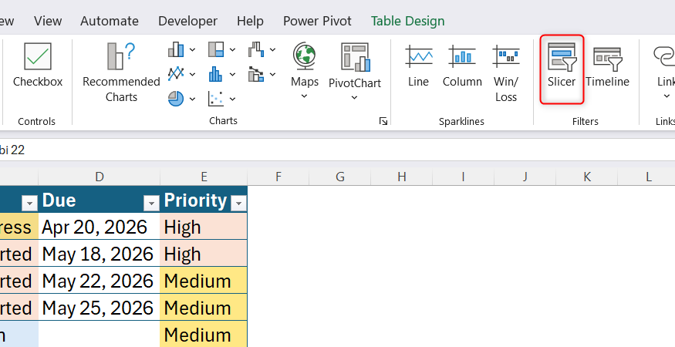Open hierarchy chart dropdown arrow
The height and width of the screenshot is (347, 675).
tap(232, 50)
